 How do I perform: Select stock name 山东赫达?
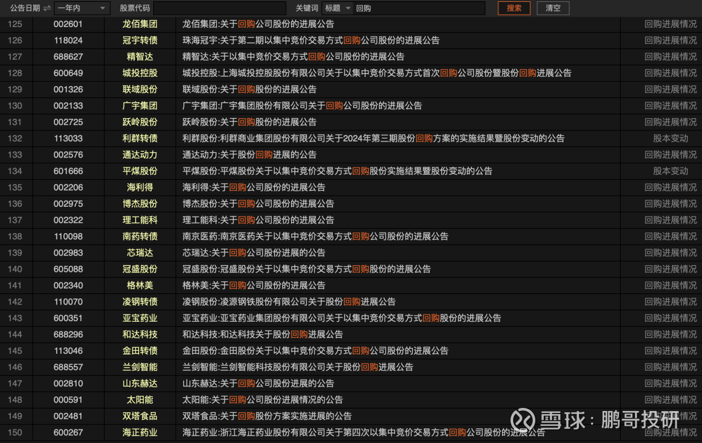pos(140,384)
